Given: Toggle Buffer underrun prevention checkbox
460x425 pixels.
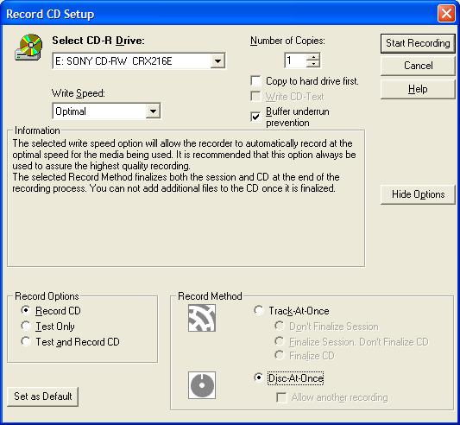Looking at the screenshot, I should [255, 117].
